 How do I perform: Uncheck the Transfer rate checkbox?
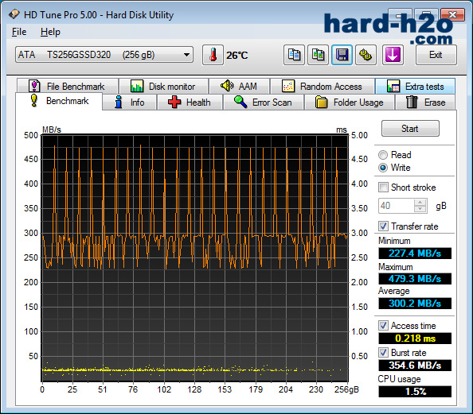383,226
